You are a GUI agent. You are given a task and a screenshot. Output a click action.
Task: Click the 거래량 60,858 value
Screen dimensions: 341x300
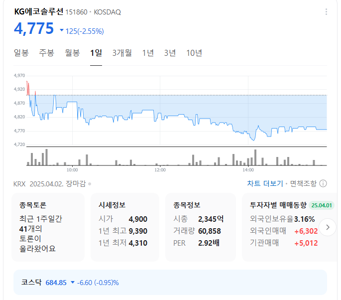pyautogui.click(x=210, y=231)
